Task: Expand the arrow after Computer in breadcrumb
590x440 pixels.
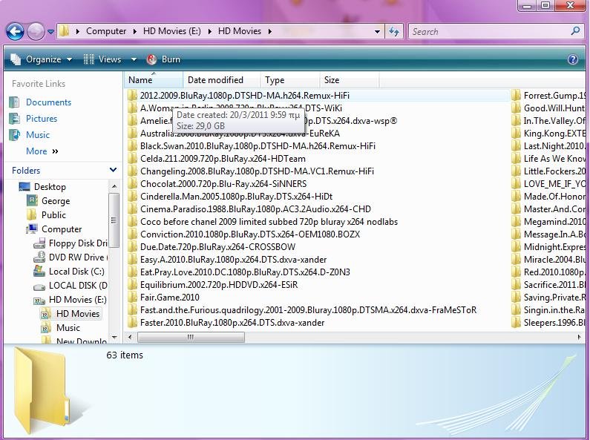Action: click(x=135, y=31)
